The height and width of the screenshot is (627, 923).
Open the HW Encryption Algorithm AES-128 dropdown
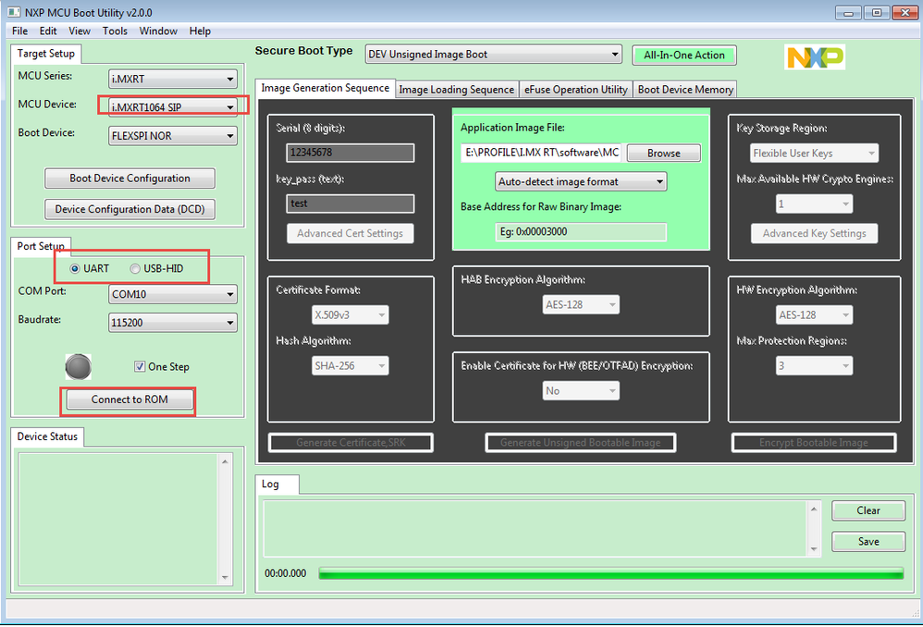pos(814,314)
